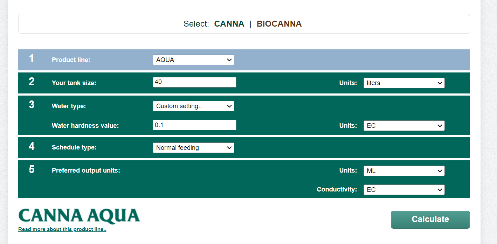
Task: Click the Water type label
Action: click(x=69, y=106)
